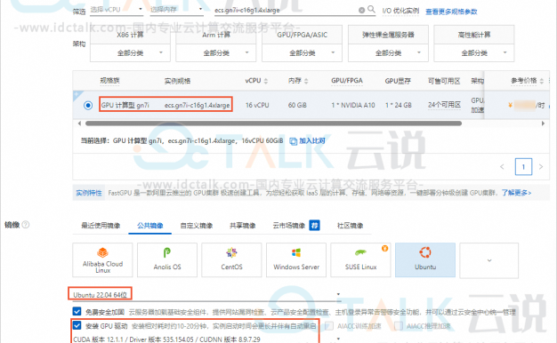557x343 pixels.
Task: Click the 16 vCPU cell
Action: pos(257,106)
